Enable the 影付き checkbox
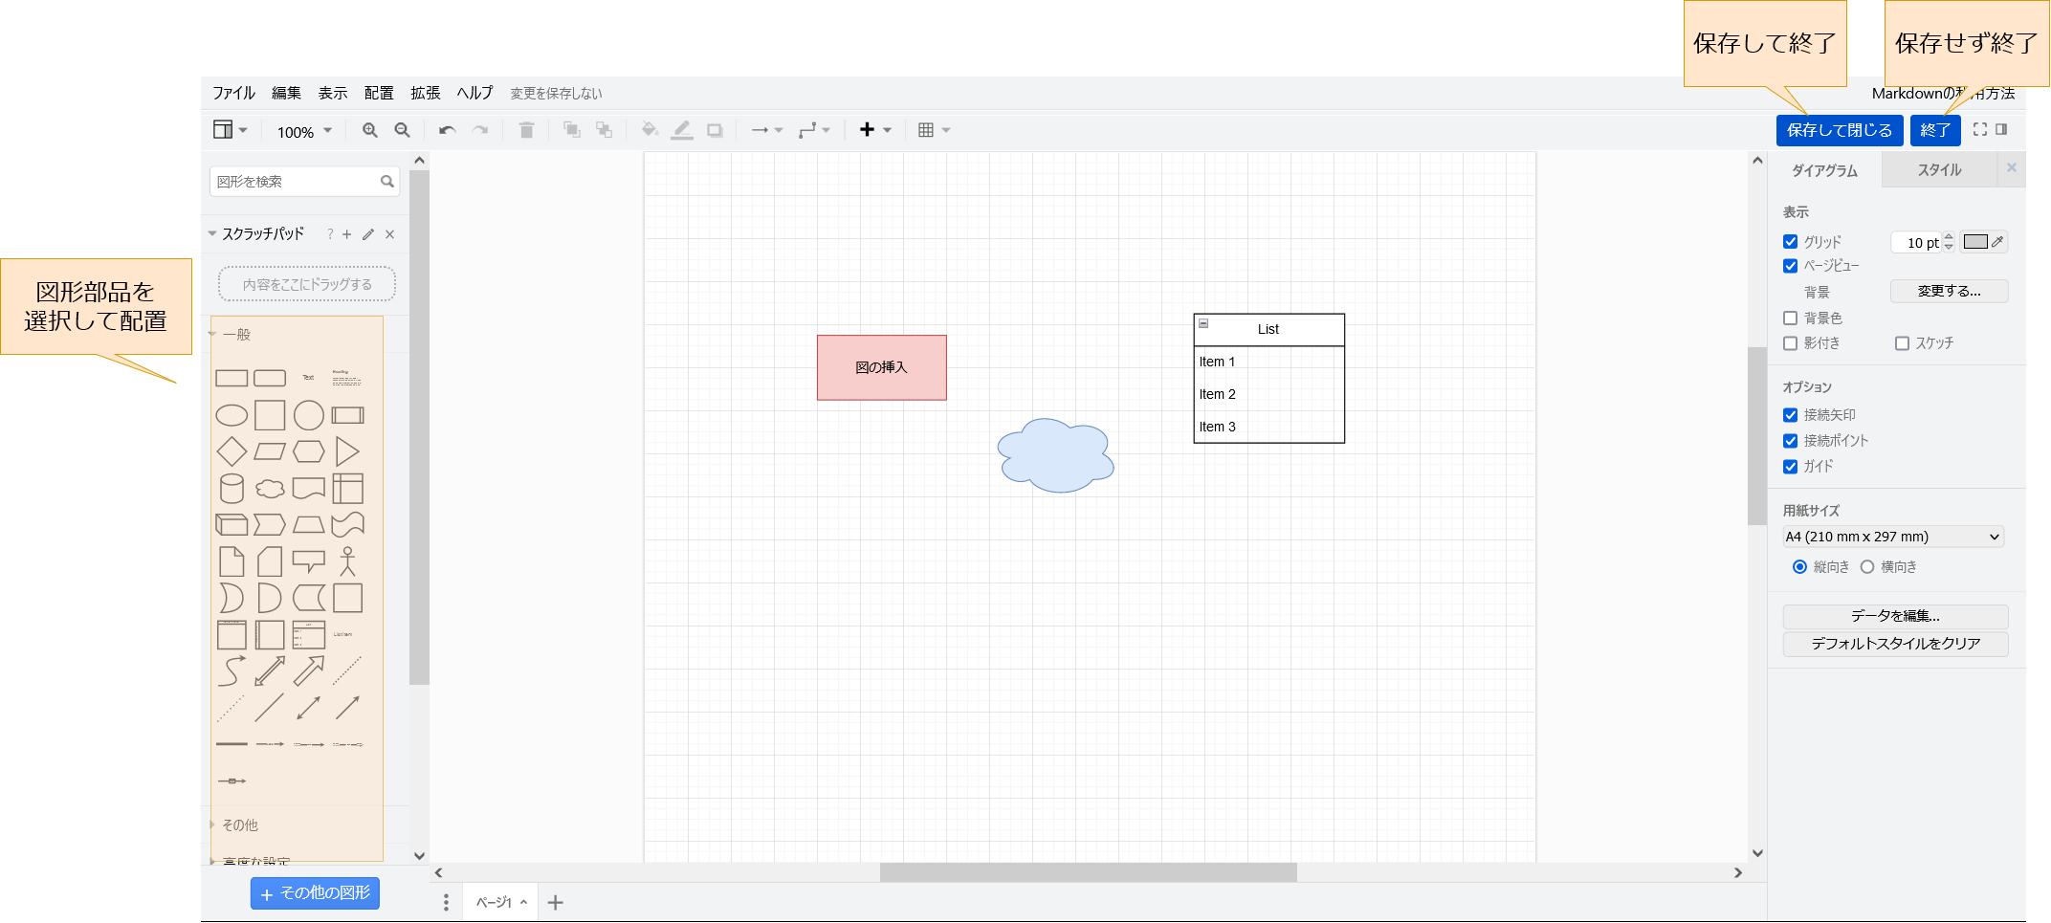 coord(1791,343)
